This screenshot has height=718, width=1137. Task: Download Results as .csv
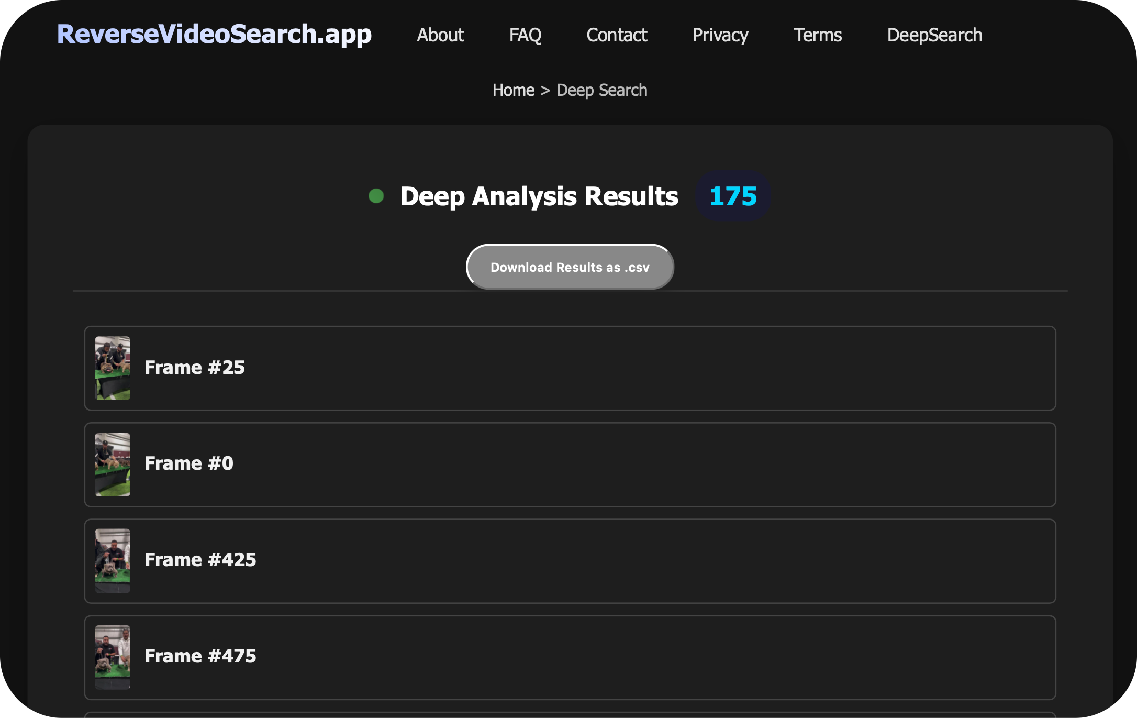pyautogui.click(x=570, y=267)
